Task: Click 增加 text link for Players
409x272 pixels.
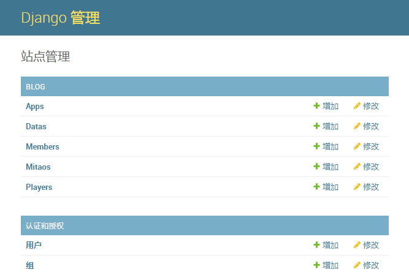Action: coord(331,187)
